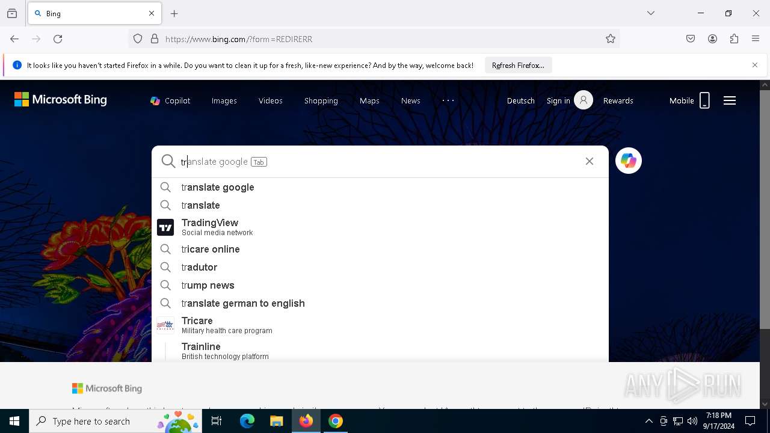The height and width of the screenshot is (433, 770).
Task: Open volume speaker tray icon
Action: point(692,421)
